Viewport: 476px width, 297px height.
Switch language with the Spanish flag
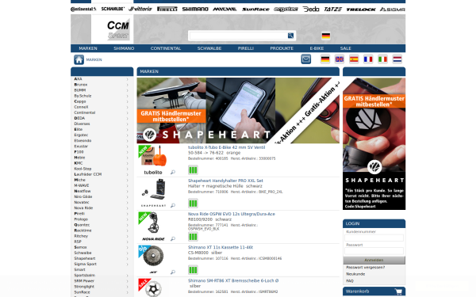[x=354, y=59]
